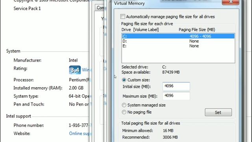Select drive C: in paging list
The height and width of the screenshot is (142, 252).
pos(178,36)
